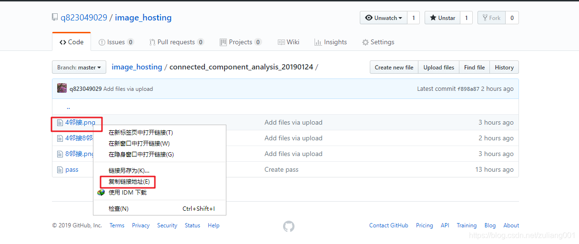Open commit History button
The height and width of the screenshot is (244, 579).
[x=504, y=67]
